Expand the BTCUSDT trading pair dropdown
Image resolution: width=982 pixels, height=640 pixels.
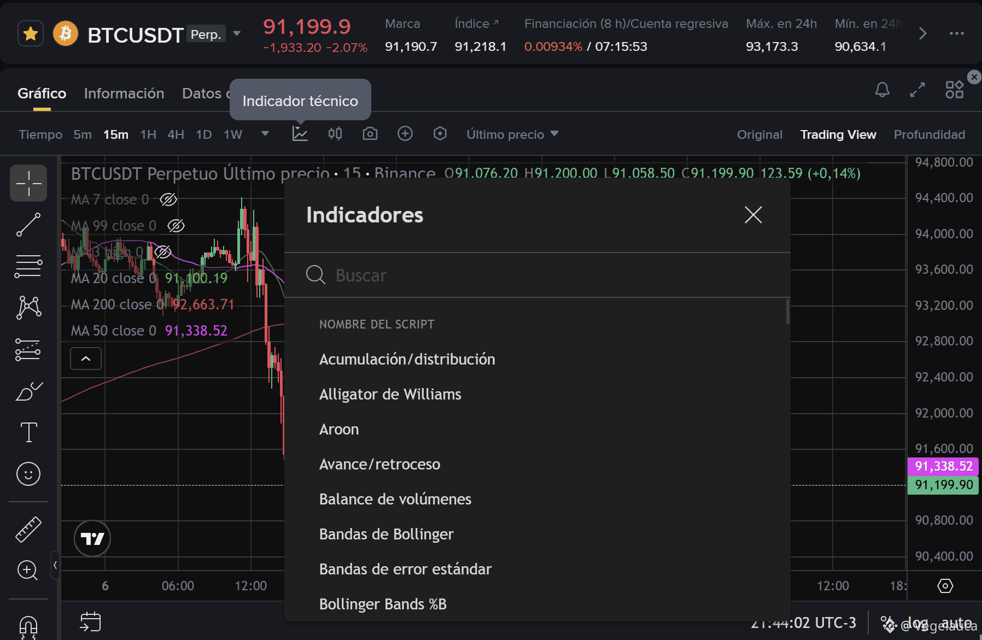237,34
